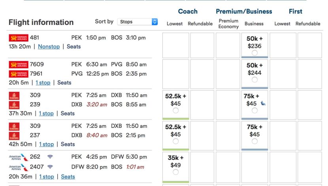
Task: Click the Premium/Business cabin header
Action: click(x=244, y=11)
